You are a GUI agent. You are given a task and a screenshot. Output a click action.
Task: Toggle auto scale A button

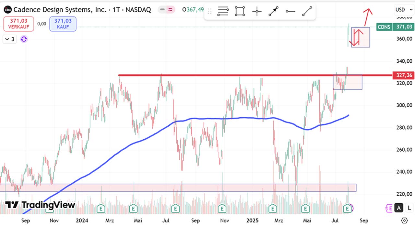pyautogui.click(x=399, y=208)
